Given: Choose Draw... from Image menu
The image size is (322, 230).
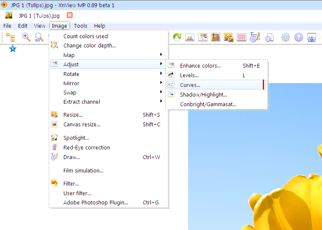Looking at the screenshot, I should click(108, 157).
